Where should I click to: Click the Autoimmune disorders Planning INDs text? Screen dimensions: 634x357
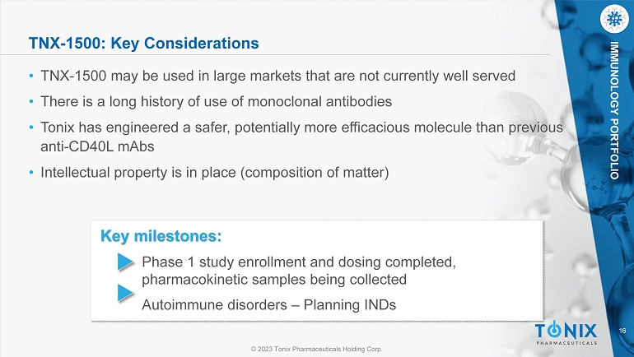(269, 304)
